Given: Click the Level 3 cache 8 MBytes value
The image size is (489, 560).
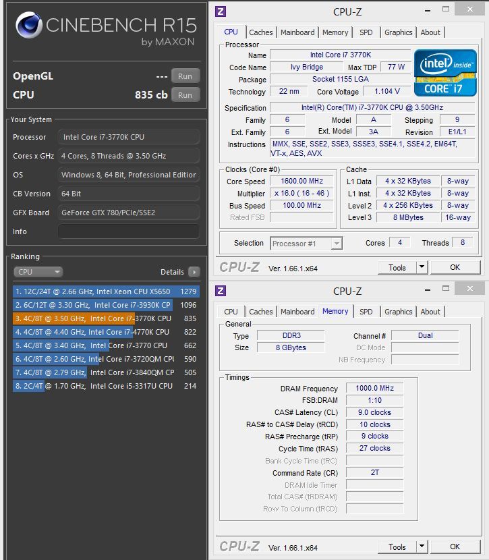Looking at the screenshot, I should [x=408, y=217].
